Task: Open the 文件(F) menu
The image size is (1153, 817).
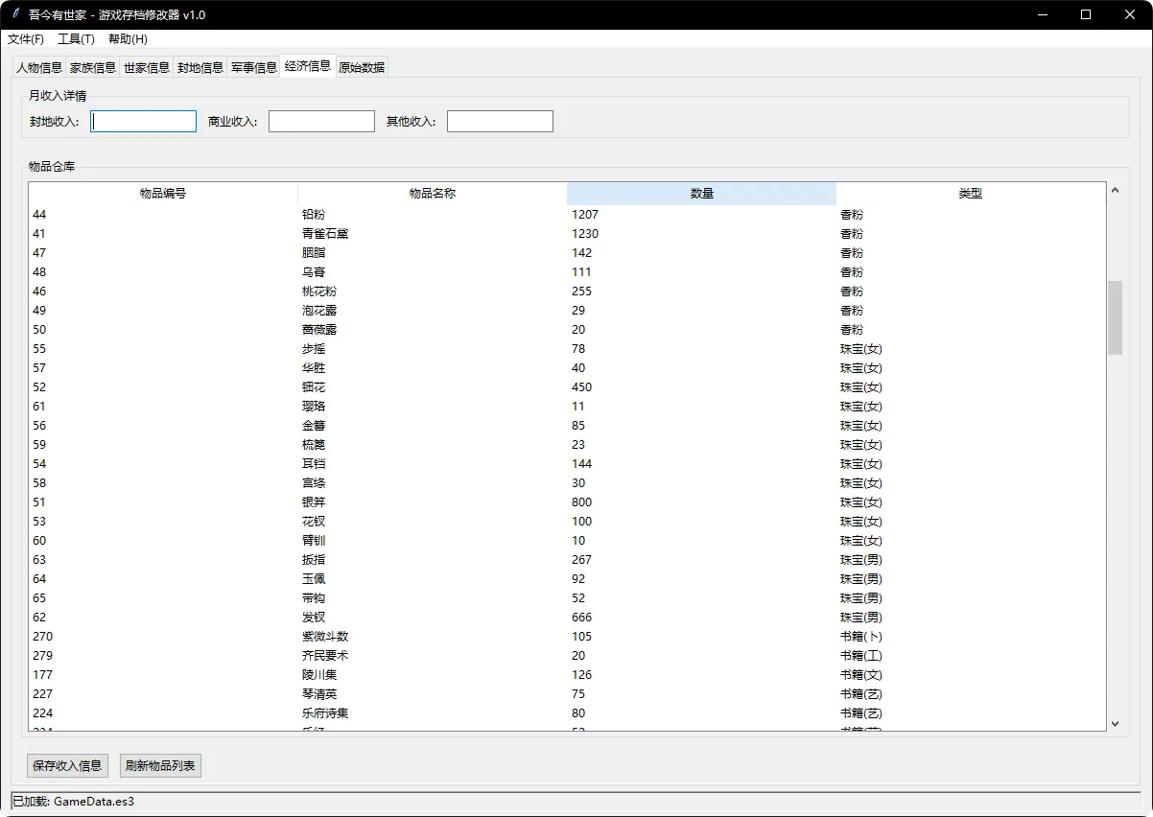Action: coord(26,39)
